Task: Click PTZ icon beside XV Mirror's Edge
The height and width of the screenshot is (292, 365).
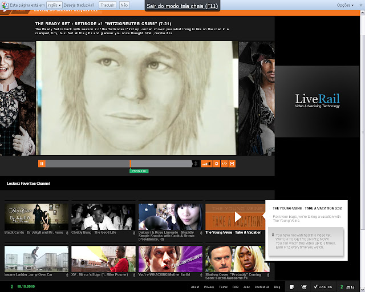Action: pyautogui.click(x=134, y=275)
